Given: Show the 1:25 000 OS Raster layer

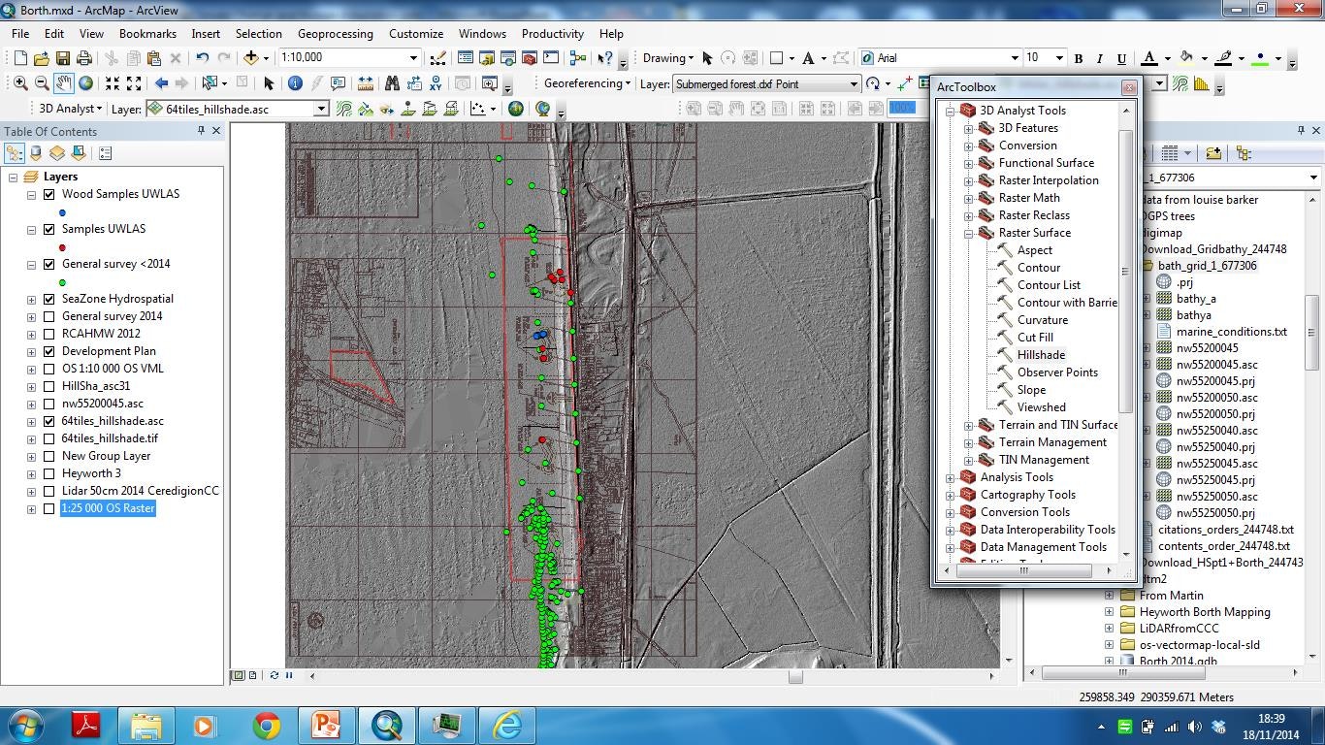Looking at the screenshot, I should (49, 508).
